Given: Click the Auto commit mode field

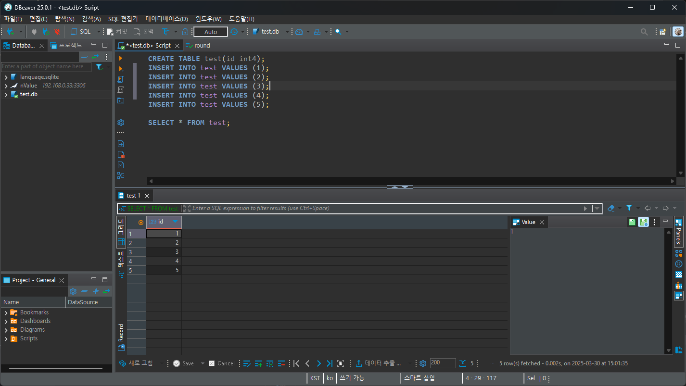Looking at the screenshot, I should [x=211, y=32].
